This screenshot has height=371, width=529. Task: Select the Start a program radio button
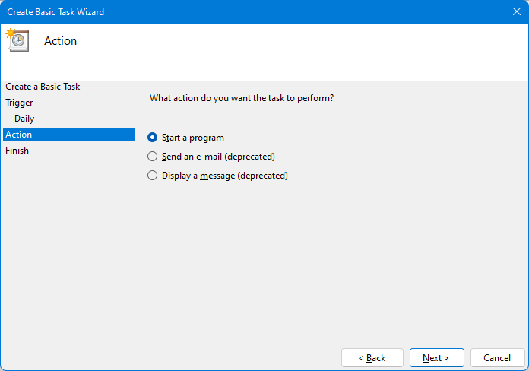coord(152,138)
